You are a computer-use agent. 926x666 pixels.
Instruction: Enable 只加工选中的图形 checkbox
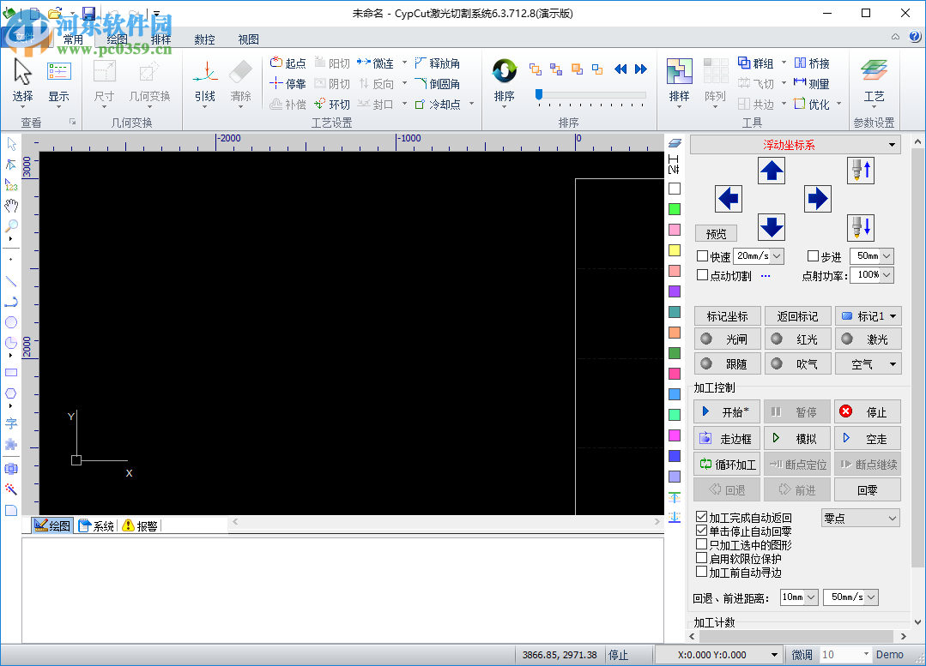[701, 544]
